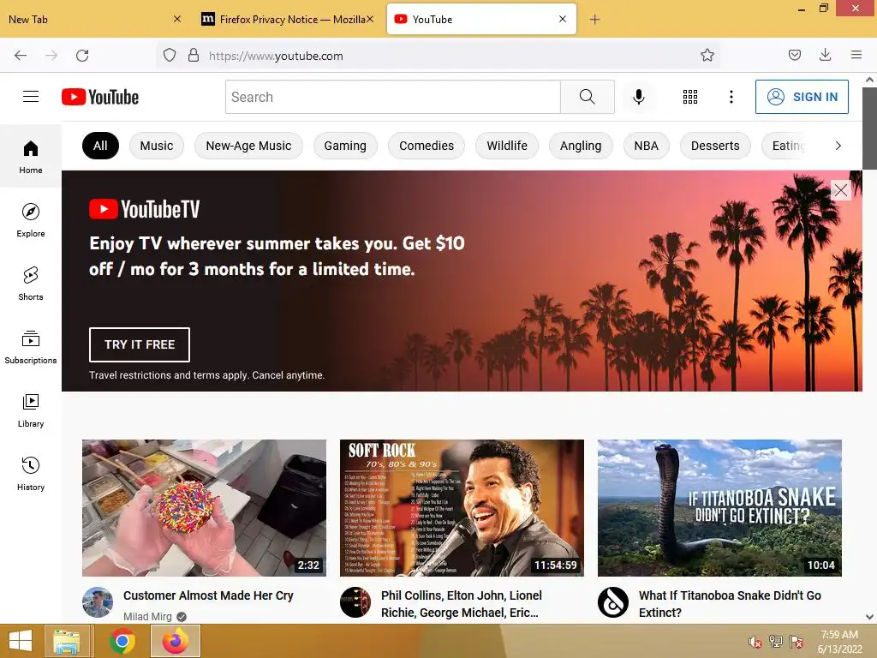Screen dimensions: 877x658
Task: Open Milad Mirg channel avatar
Action: 98,602
